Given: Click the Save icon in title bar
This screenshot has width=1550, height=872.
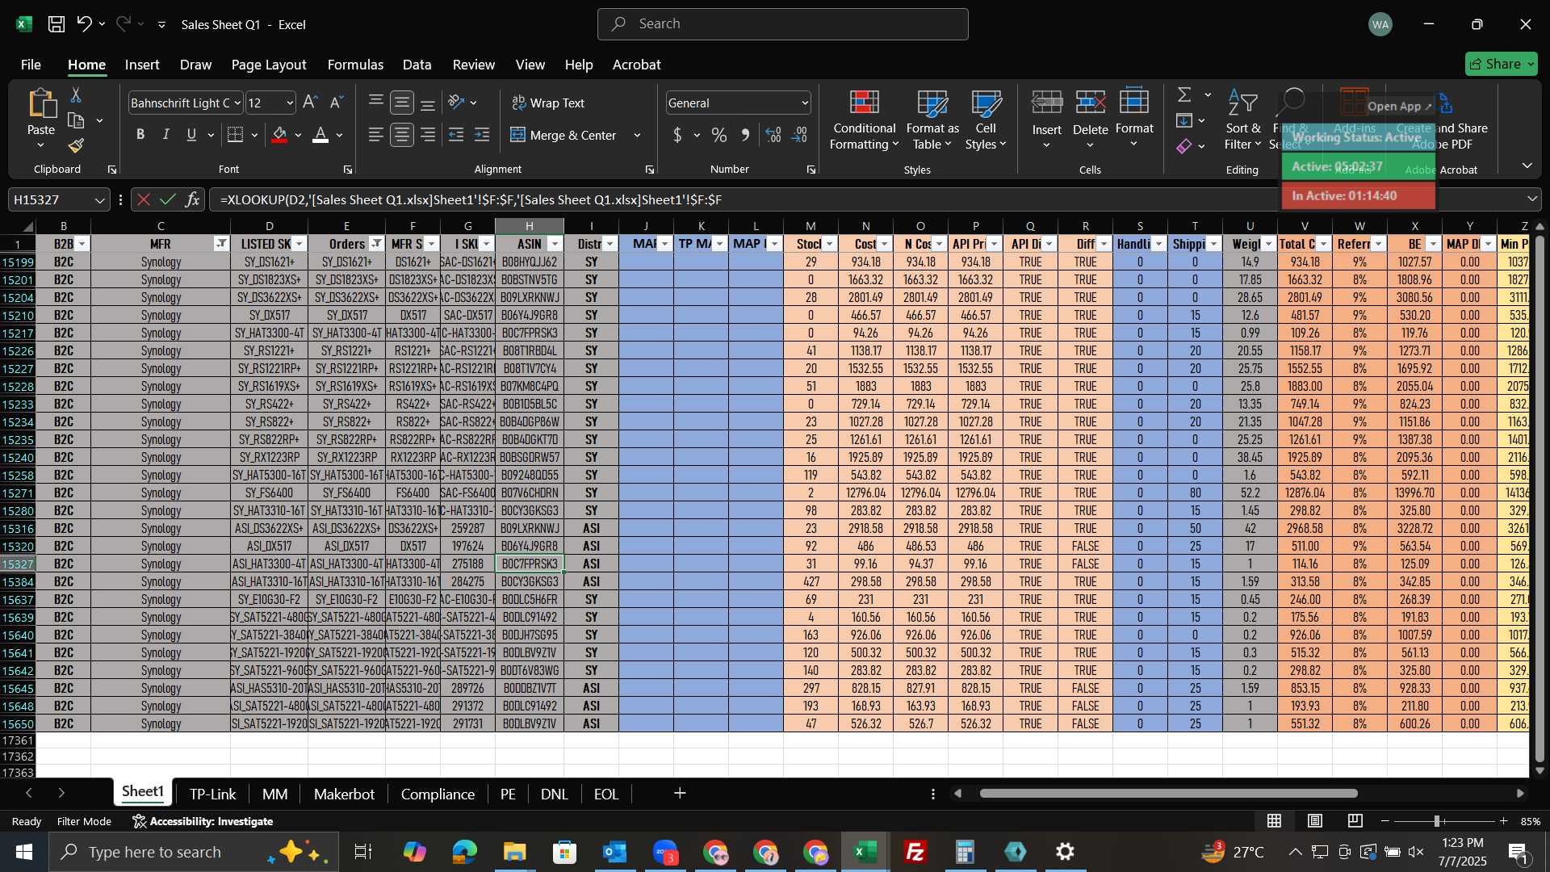Looking at the screenshot, I should (56, 24).
